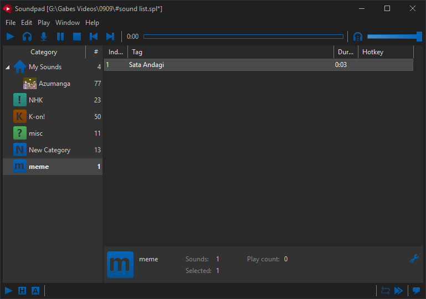Viewport: 426px width, 299px height.
Task: Click the microphone playback icon
Action: 44,37
